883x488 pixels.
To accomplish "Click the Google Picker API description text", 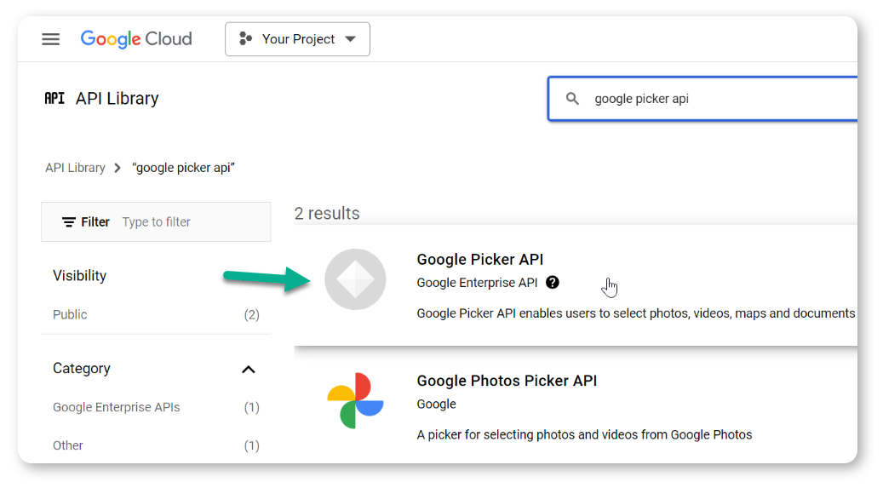I will click(636, 313).
